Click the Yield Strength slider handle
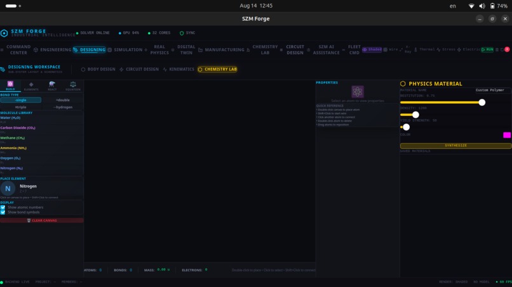 click(x=406, y=127)
